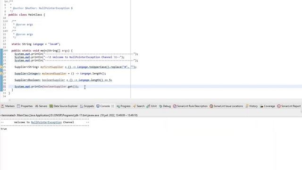Follow the NullPointerException link in console output
This screenshot has height=170, width=302.
click(x=46, y=122)
